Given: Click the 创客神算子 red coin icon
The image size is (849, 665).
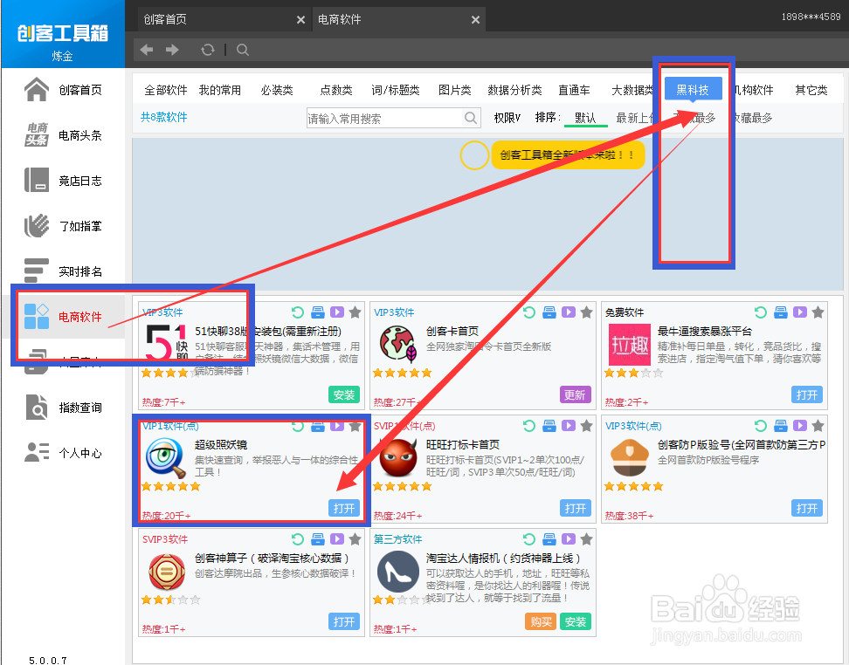Looking at the screenshot, I should point(166,572).
